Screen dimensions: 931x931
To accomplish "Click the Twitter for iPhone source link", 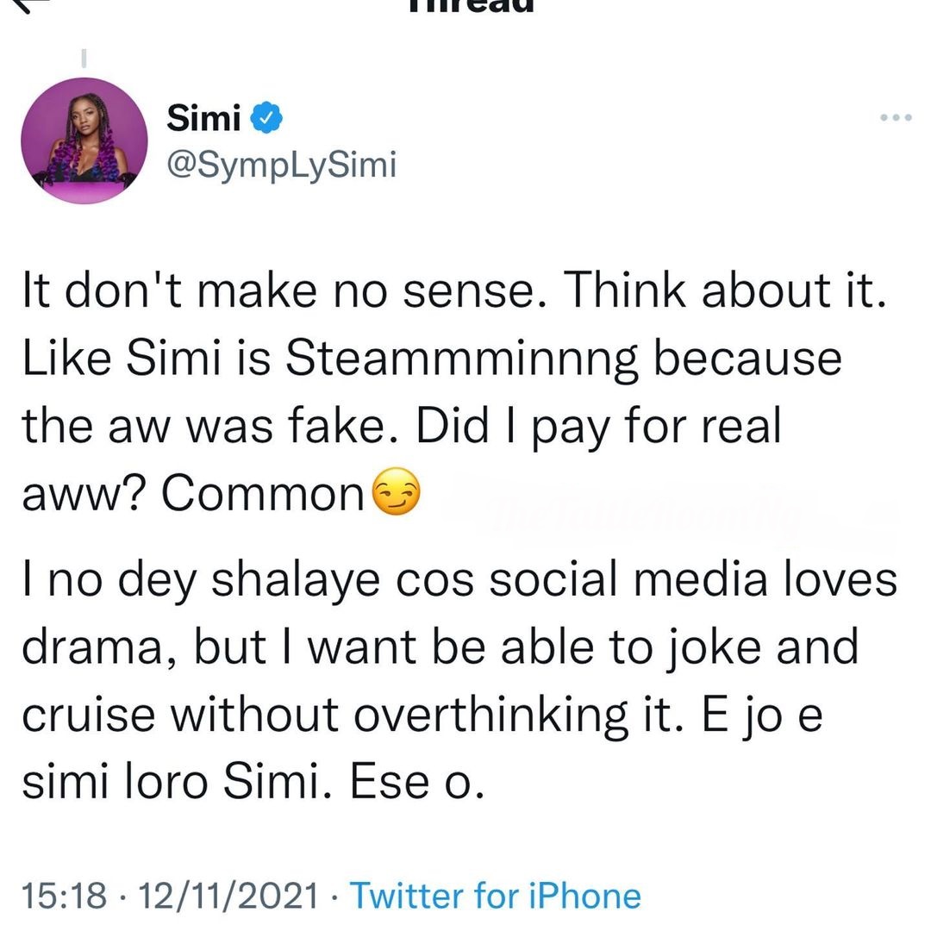I will point(496,896).
